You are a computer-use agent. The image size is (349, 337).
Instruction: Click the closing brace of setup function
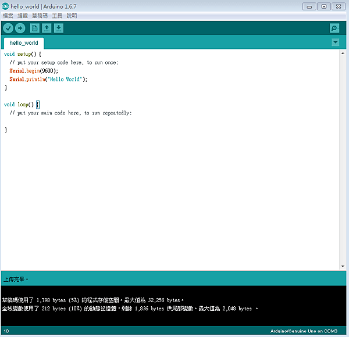[6, 88]
